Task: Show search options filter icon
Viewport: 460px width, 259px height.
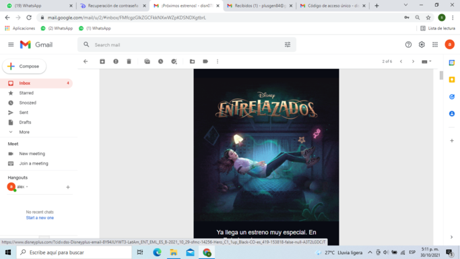Action: click(288, 45)
